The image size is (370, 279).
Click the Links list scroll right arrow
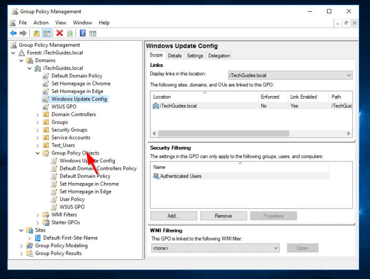point(348,134)
